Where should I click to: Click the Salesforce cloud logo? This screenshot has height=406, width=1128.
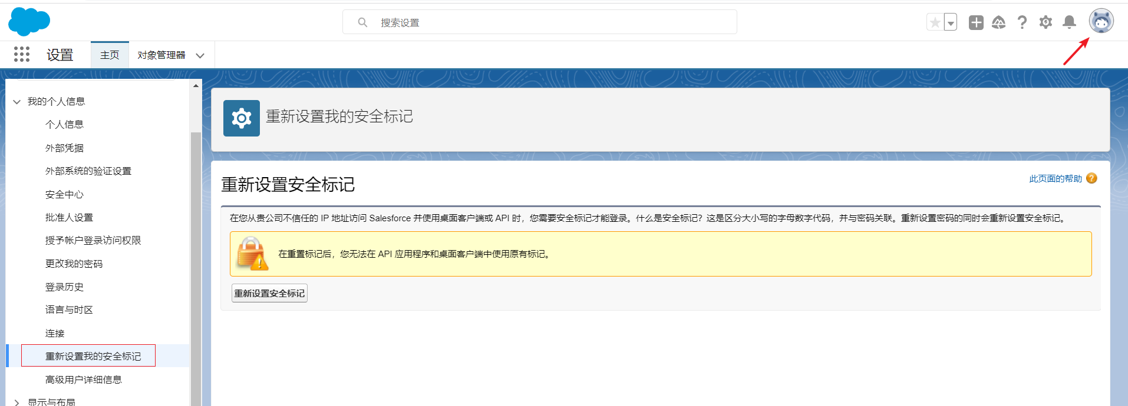[29, 22]
